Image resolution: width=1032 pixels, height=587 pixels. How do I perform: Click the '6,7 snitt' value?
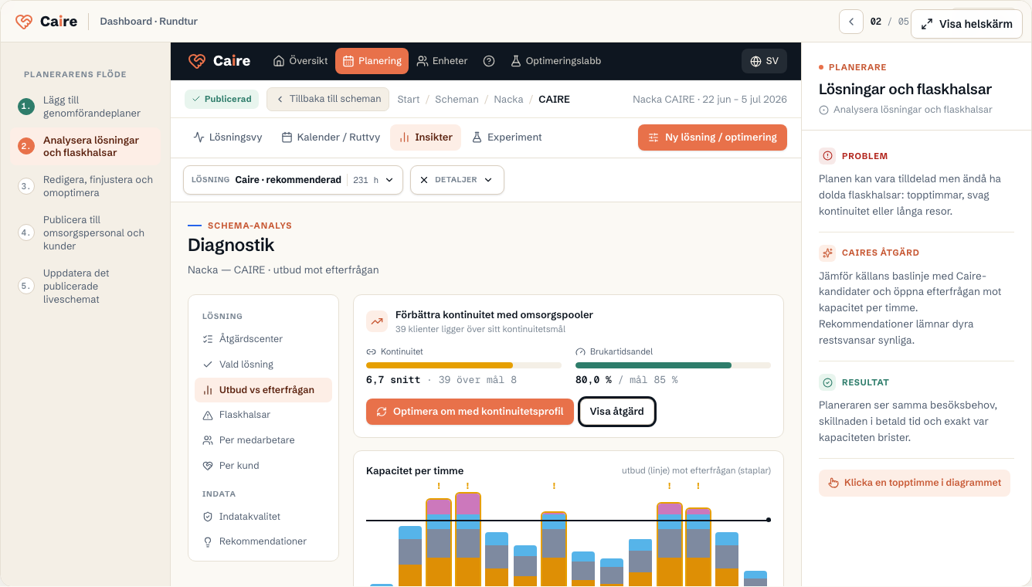pos(393,380)
